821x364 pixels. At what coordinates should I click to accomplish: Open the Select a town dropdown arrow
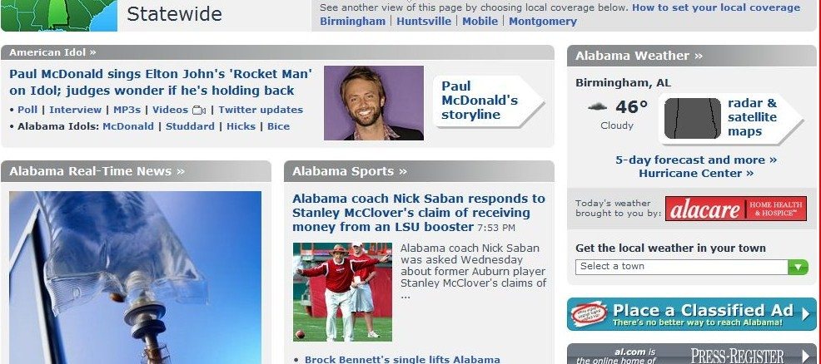click(x=798, y=267)
